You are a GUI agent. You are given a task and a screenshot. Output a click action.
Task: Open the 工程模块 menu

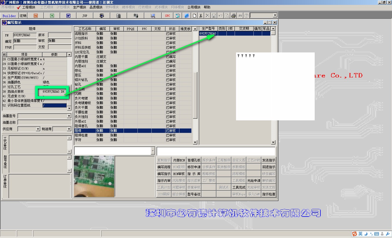(29, 7)
